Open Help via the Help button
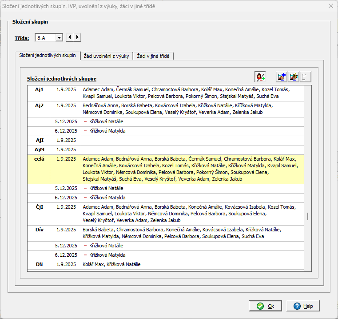The width and height of the screenshot is (338, 319). point(303,306)
